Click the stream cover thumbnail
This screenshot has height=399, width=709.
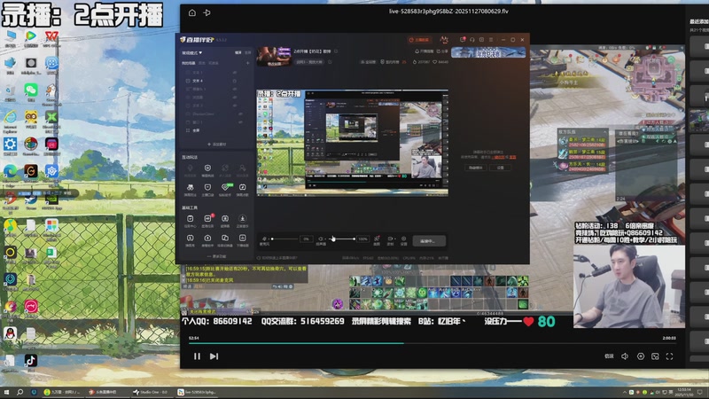point(274,57)
